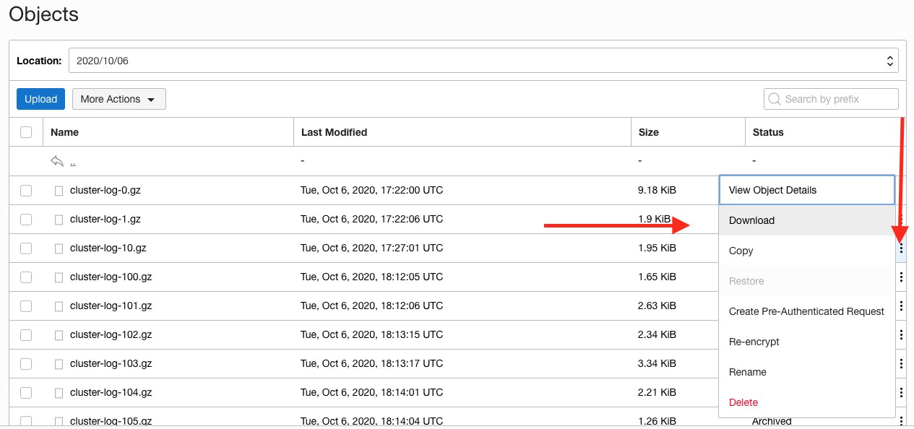Expand the More Actions dropdown
The height and width of the screenshot is (429, 914).
(x=119, y=99)
